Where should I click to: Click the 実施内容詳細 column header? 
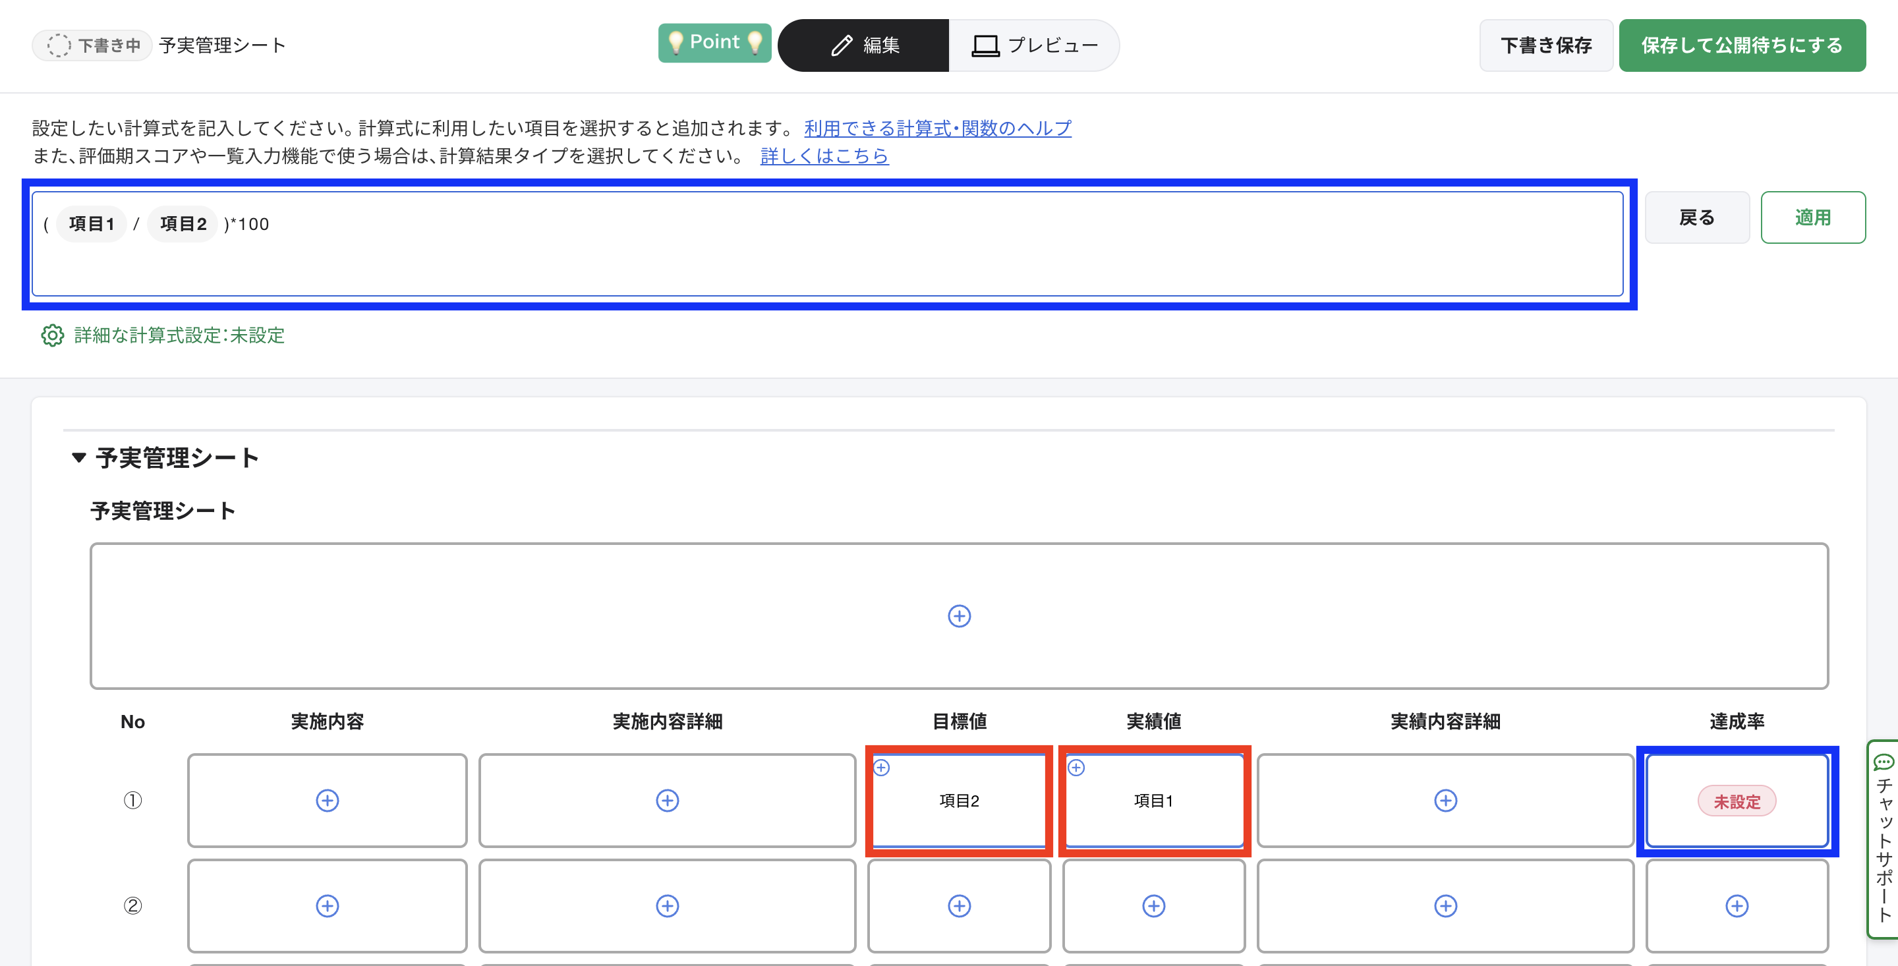(x=667, y=722)
